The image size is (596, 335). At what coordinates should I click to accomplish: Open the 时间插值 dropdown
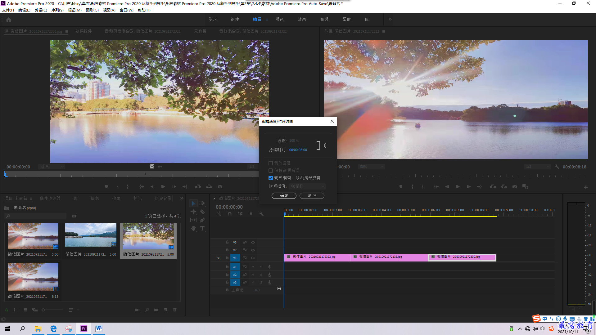307,186
